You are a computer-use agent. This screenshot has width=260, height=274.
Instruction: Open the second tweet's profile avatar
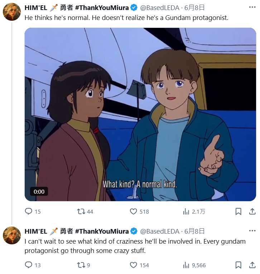pos(12,235)
